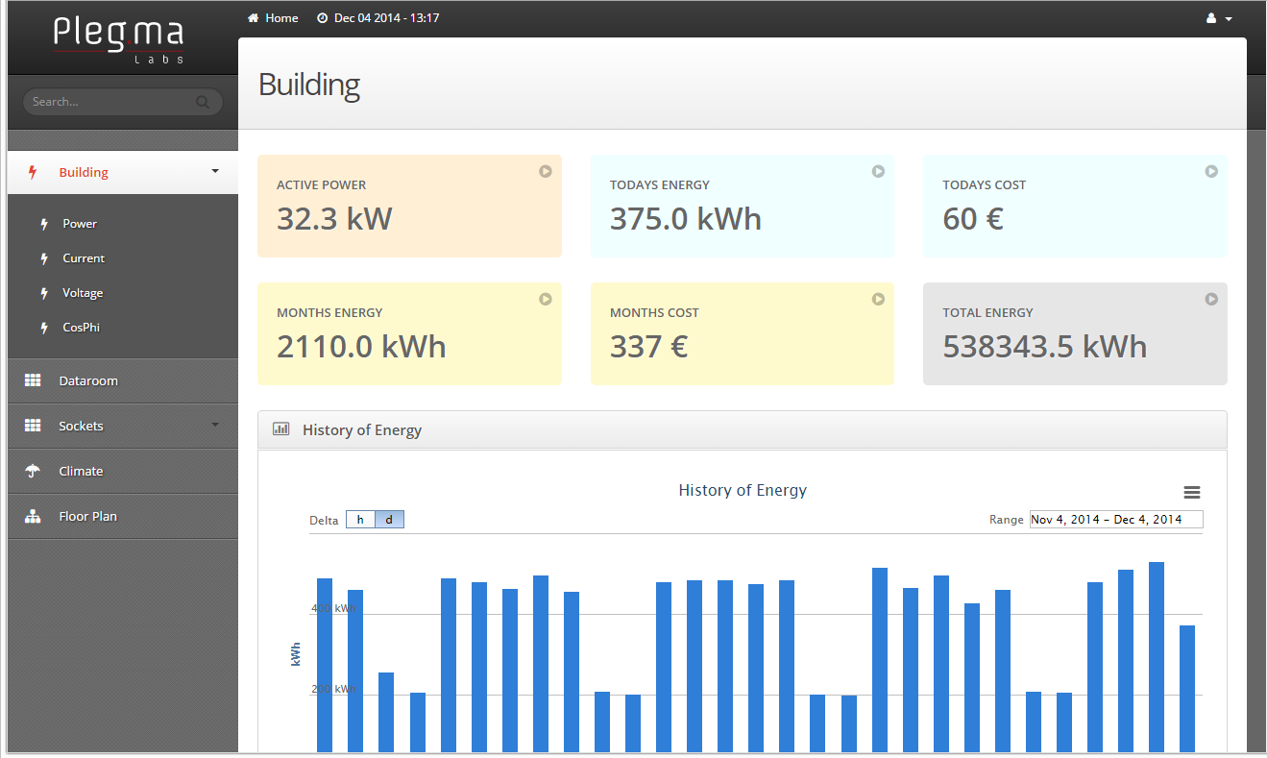Click the Active Power 32.3 kW value

click(334, 219)
